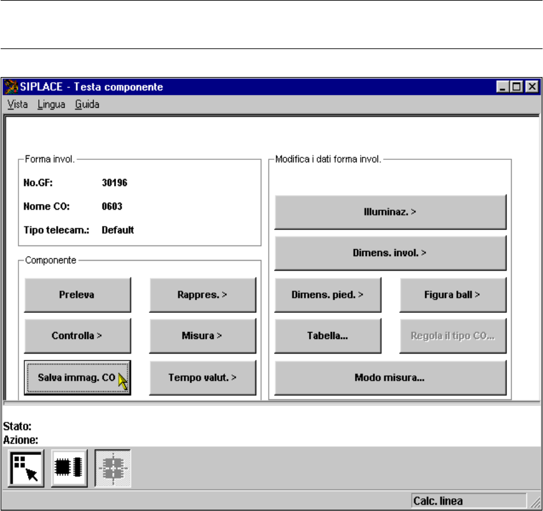Expand the Rappres. > options

[x=203, y=294]
